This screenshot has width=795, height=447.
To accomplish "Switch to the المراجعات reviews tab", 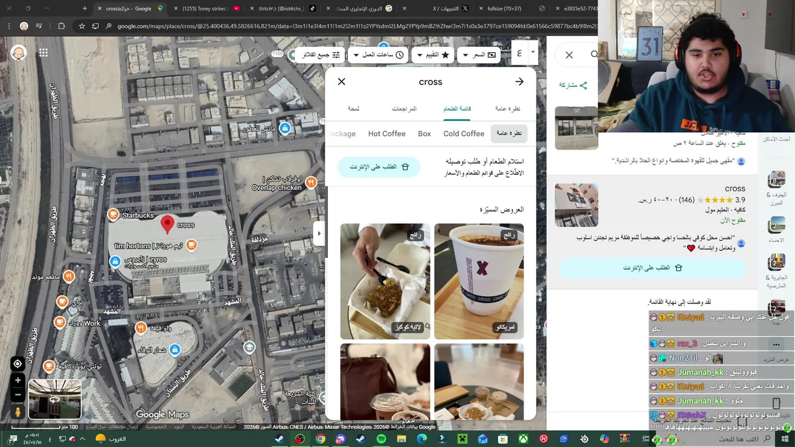I will pos(404,109).
